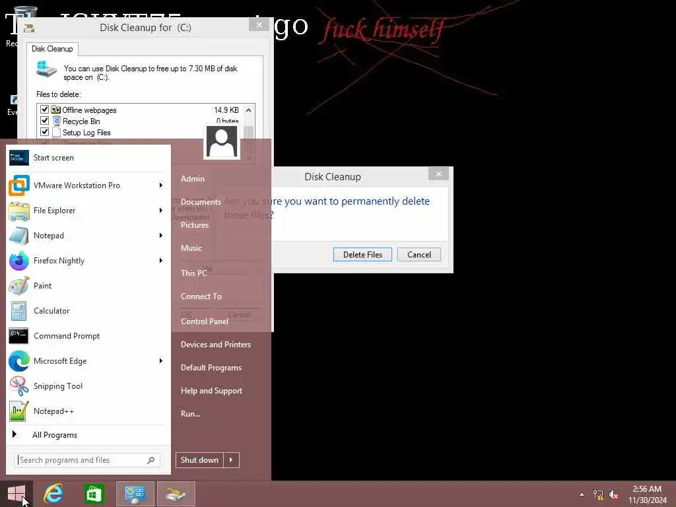The width and height of the screenshot is (676, 507).
Task: Close Disk Cleanup for (C:) window
Action: (x=259, y=25)
